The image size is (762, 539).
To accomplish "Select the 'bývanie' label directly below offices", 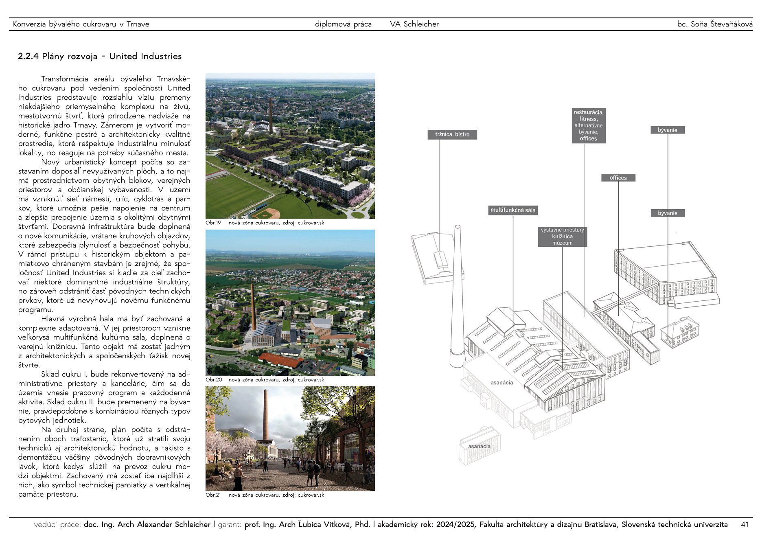I will [x=667, y=213].
